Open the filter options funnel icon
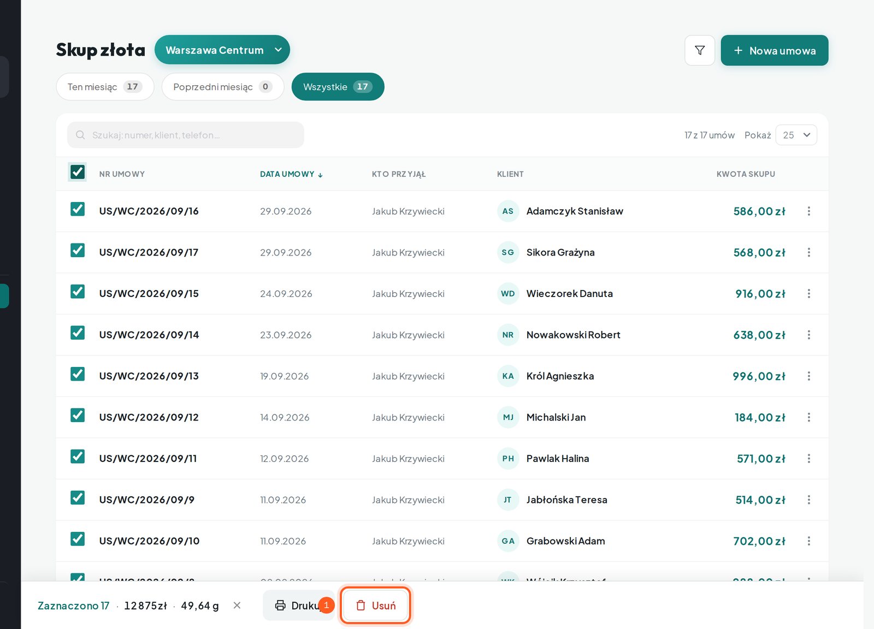Screen dimensions: 874x629 point(700,50)
